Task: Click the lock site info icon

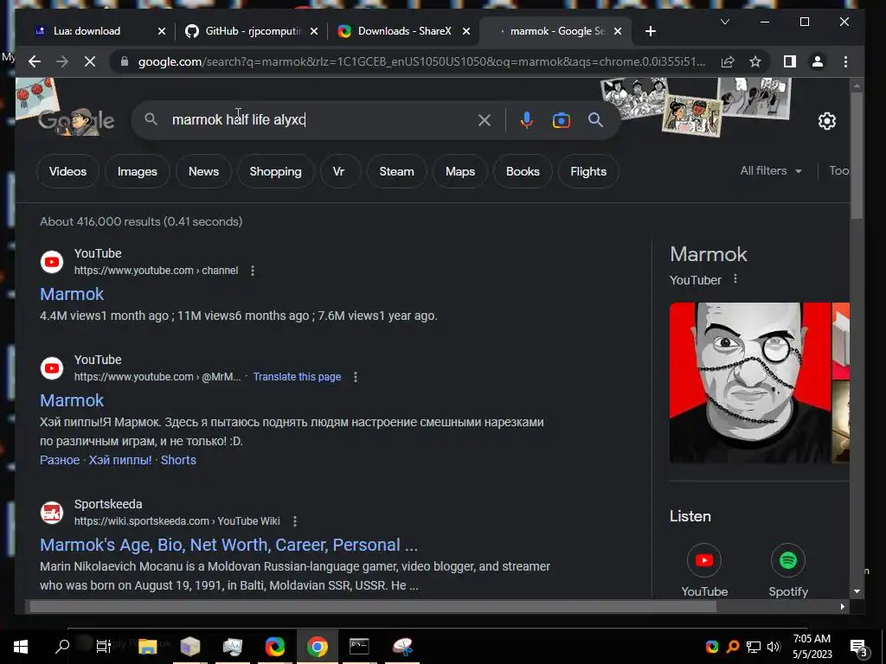Action: [x=125, y=61]
